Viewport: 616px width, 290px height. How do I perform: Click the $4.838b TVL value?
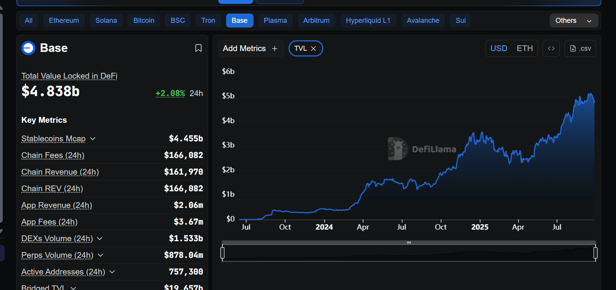pyautogui.click(x=50, y=91)
